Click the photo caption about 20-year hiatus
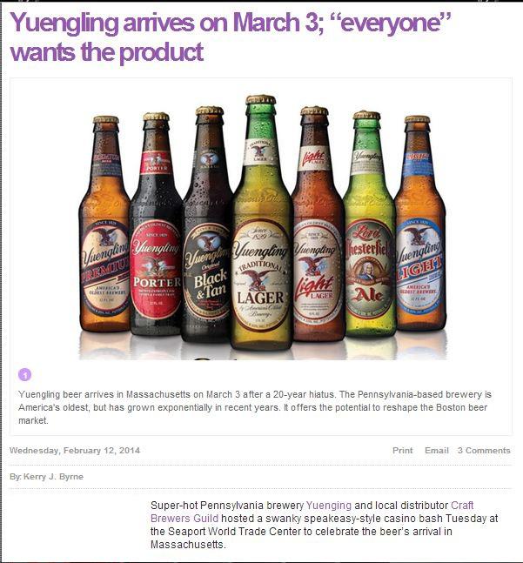 point(255,407)
